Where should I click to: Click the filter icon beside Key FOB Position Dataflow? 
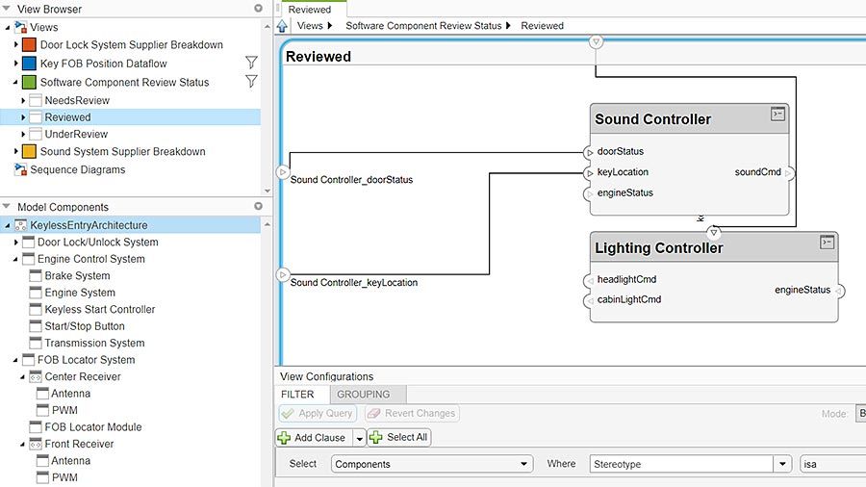point(251,64)
